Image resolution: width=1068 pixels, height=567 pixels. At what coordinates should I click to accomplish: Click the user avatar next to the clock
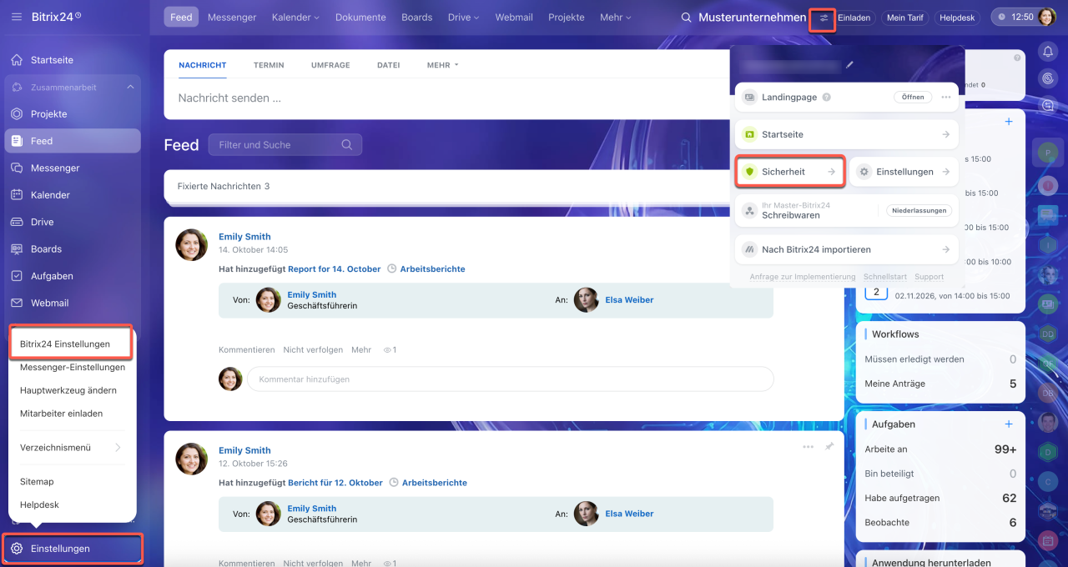(1046, 17)
